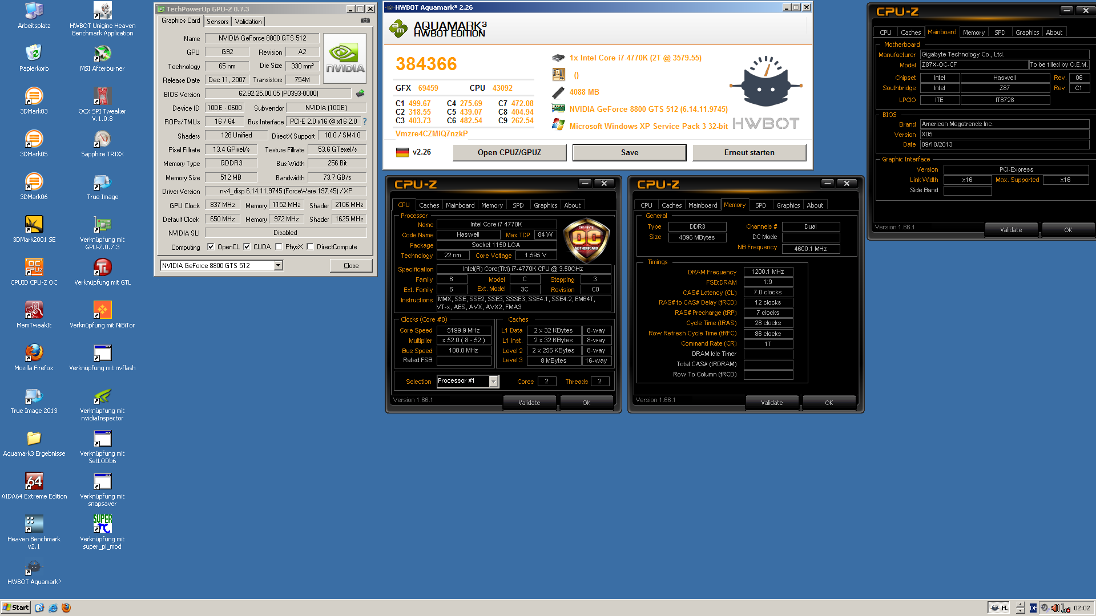Screen dimensions: 1096x616
Task: Switch to Validation tab in GPU-Z
Action: click(248, 22)
